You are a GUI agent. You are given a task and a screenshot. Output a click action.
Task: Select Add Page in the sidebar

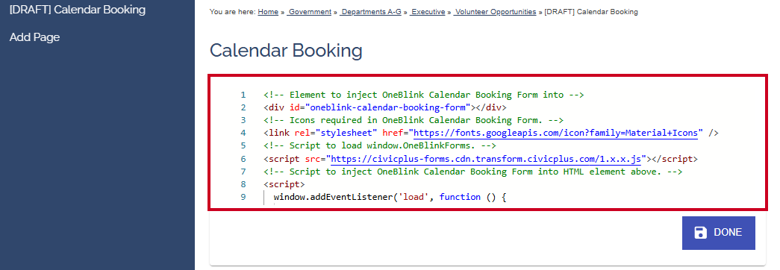[x=35, y=37]
